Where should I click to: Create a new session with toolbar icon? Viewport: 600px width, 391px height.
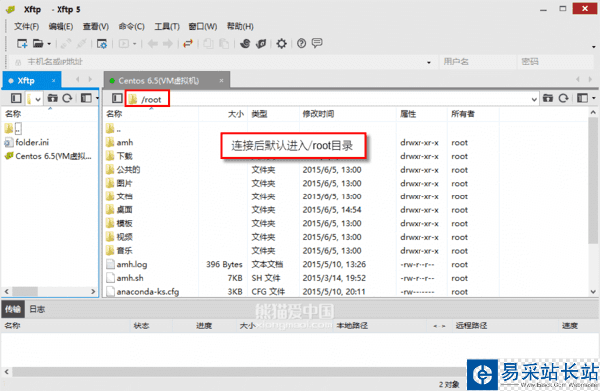tap(22, 44)
